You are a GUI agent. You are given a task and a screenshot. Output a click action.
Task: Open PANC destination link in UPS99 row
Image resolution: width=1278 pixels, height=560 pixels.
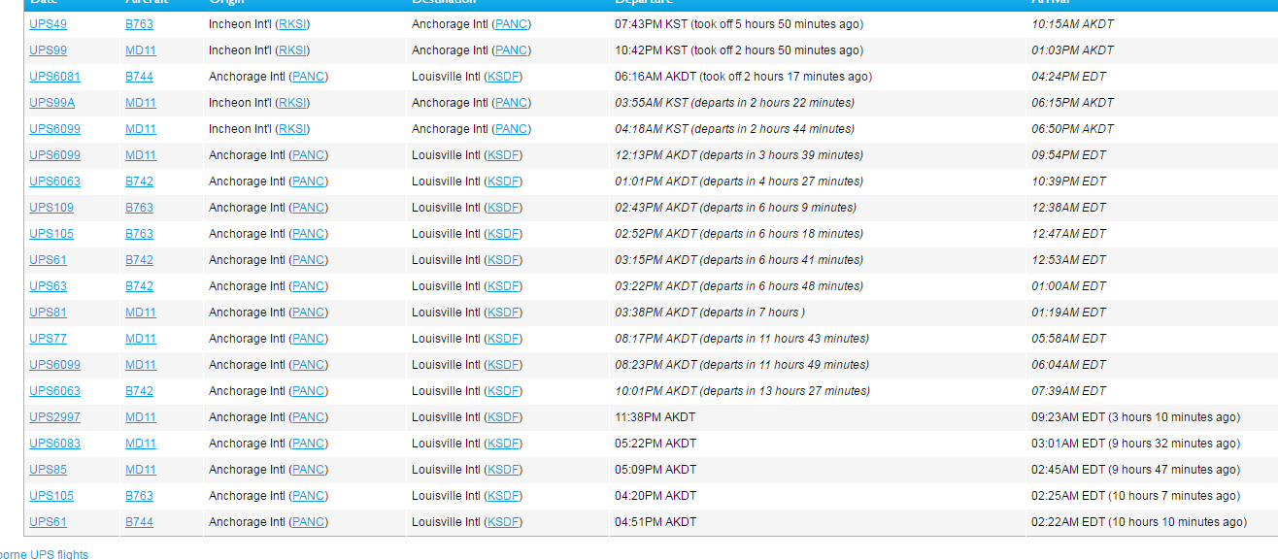pos(512,50)
